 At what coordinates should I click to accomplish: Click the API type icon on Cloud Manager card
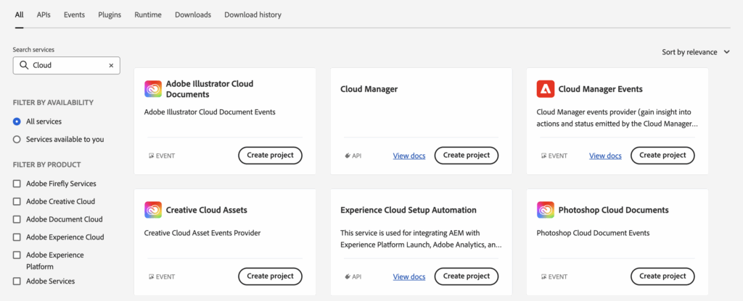348,156
